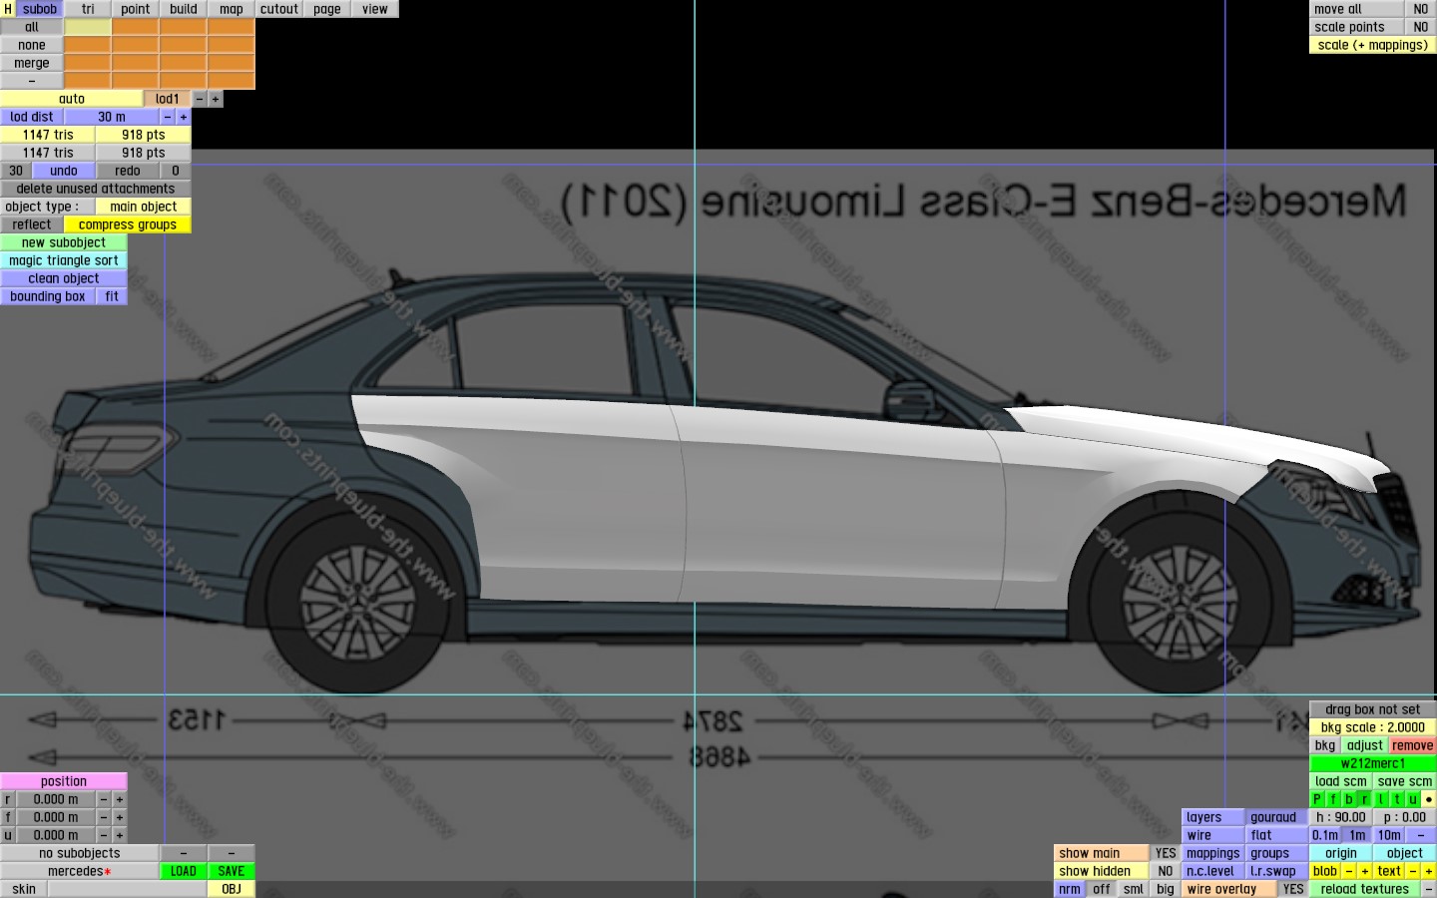Image resolution: width=1437 pixels, height=898 pixels.
Task: Create a new subobject
Action: [x=64, y=242]
